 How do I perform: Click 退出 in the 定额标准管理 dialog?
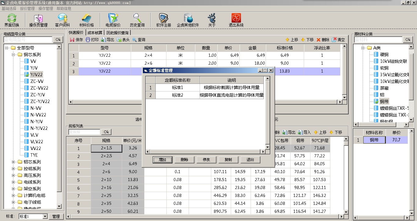(250, 160)
